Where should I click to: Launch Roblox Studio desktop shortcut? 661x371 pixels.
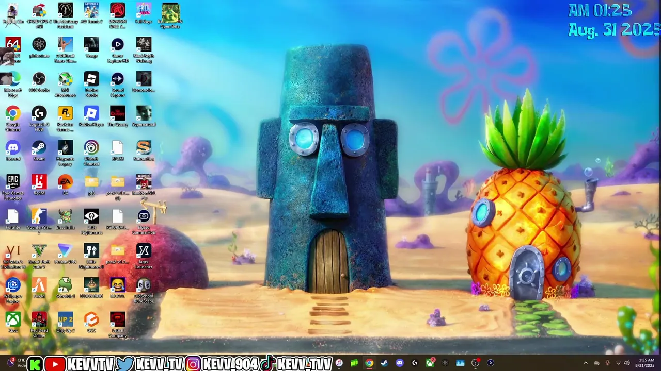pyautogui.click(x=91, y=85)
